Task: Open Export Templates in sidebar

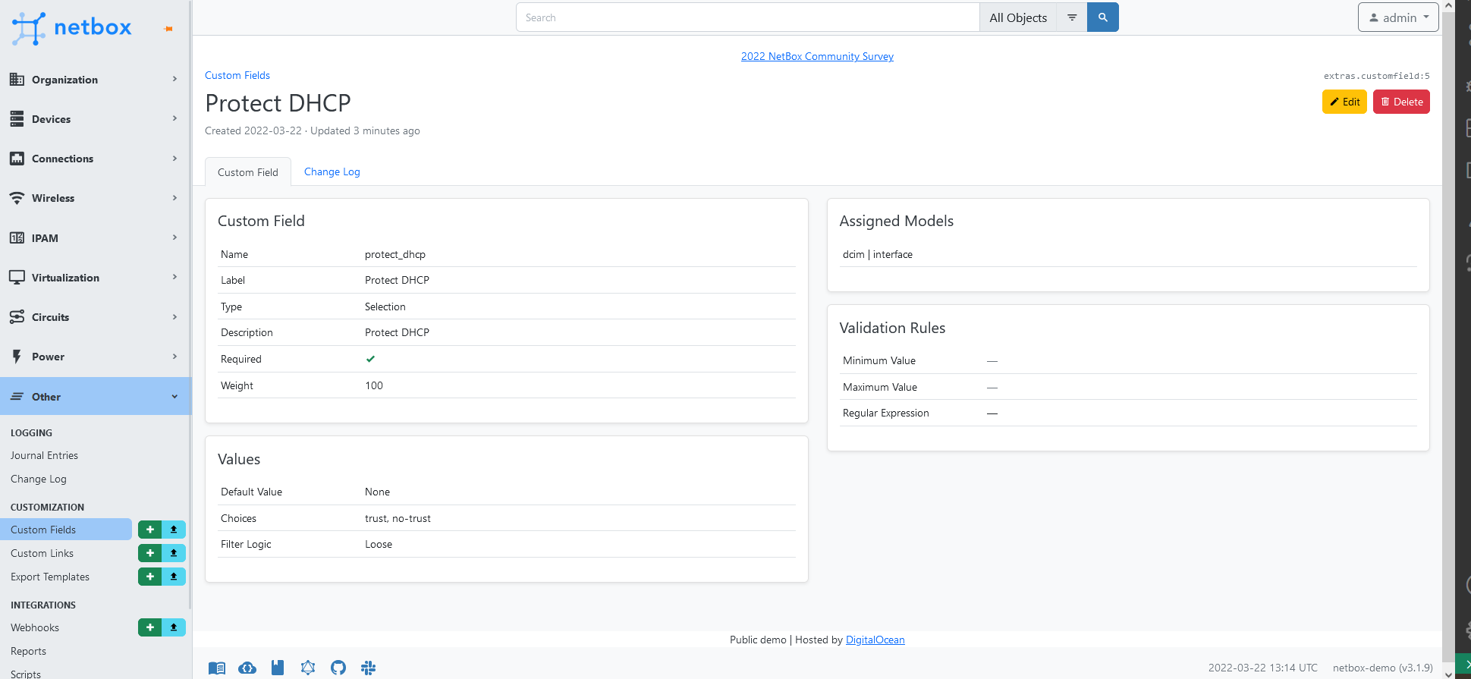Action: point(50,577)
